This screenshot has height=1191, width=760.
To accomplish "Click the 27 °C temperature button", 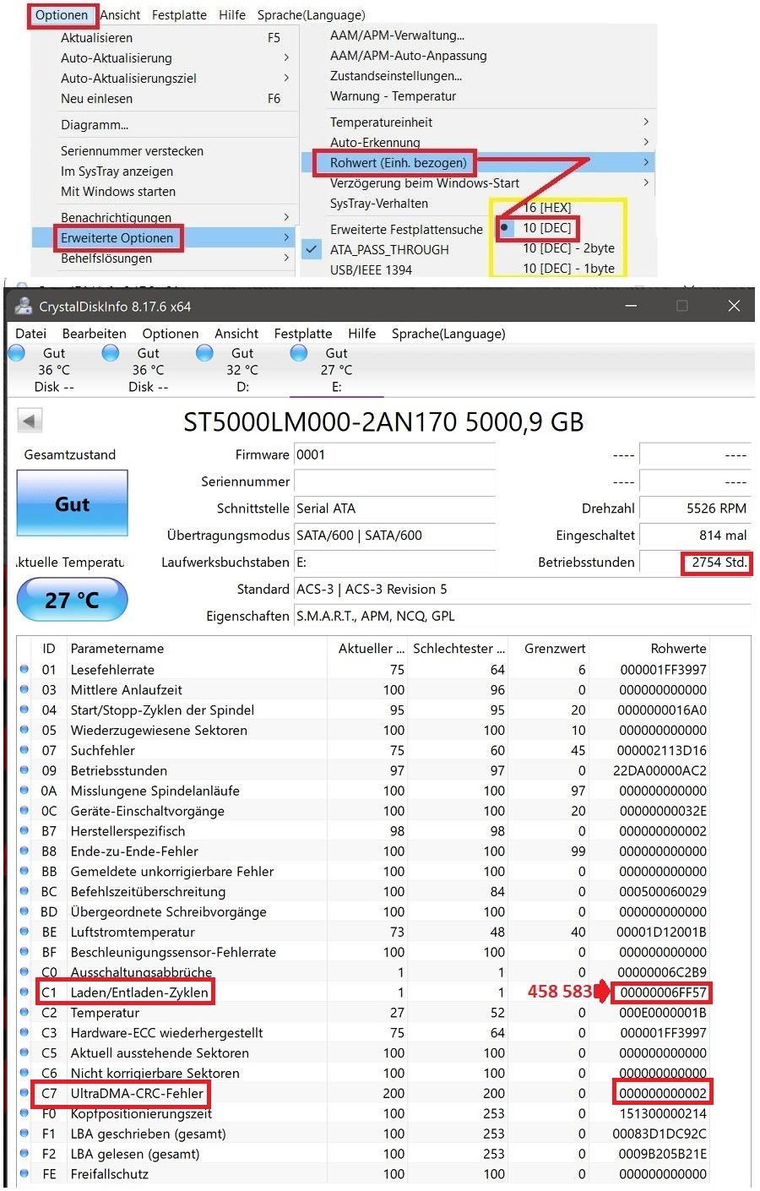I will click(x=73, y=601).
